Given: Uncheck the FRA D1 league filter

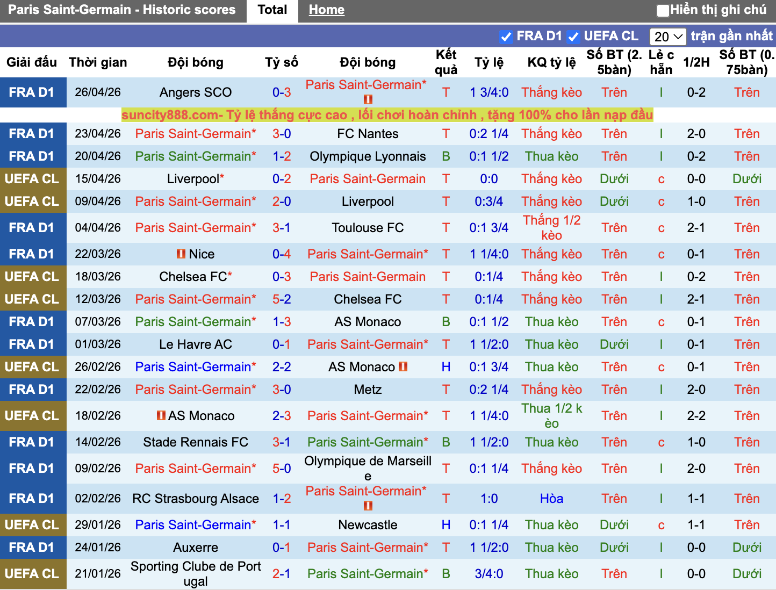Looking at the screenshot, I should 506,37.
